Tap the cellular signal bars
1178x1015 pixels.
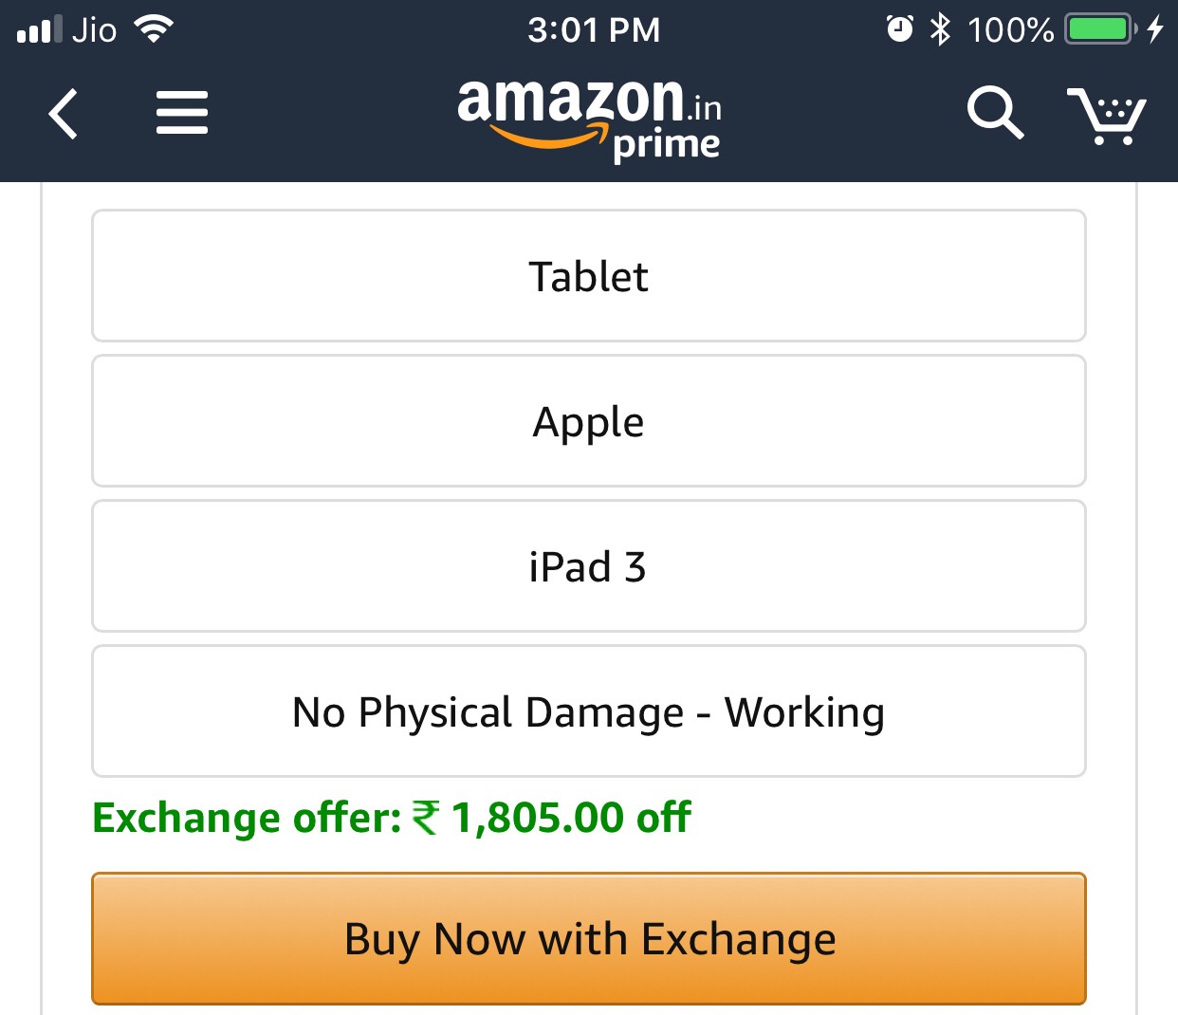(x=39, y=29)
